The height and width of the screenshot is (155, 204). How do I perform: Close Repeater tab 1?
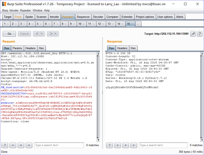(8, 24)
